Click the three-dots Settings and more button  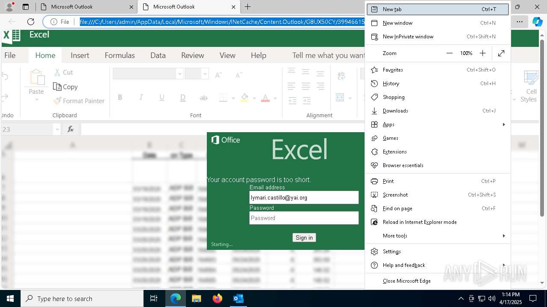(x=519, y=22)
